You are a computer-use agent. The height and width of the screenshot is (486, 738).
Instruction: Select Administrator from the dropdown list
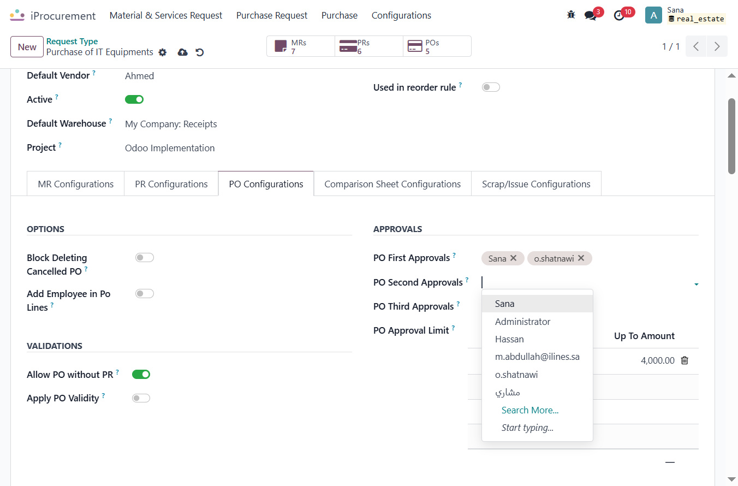point(537,322)
